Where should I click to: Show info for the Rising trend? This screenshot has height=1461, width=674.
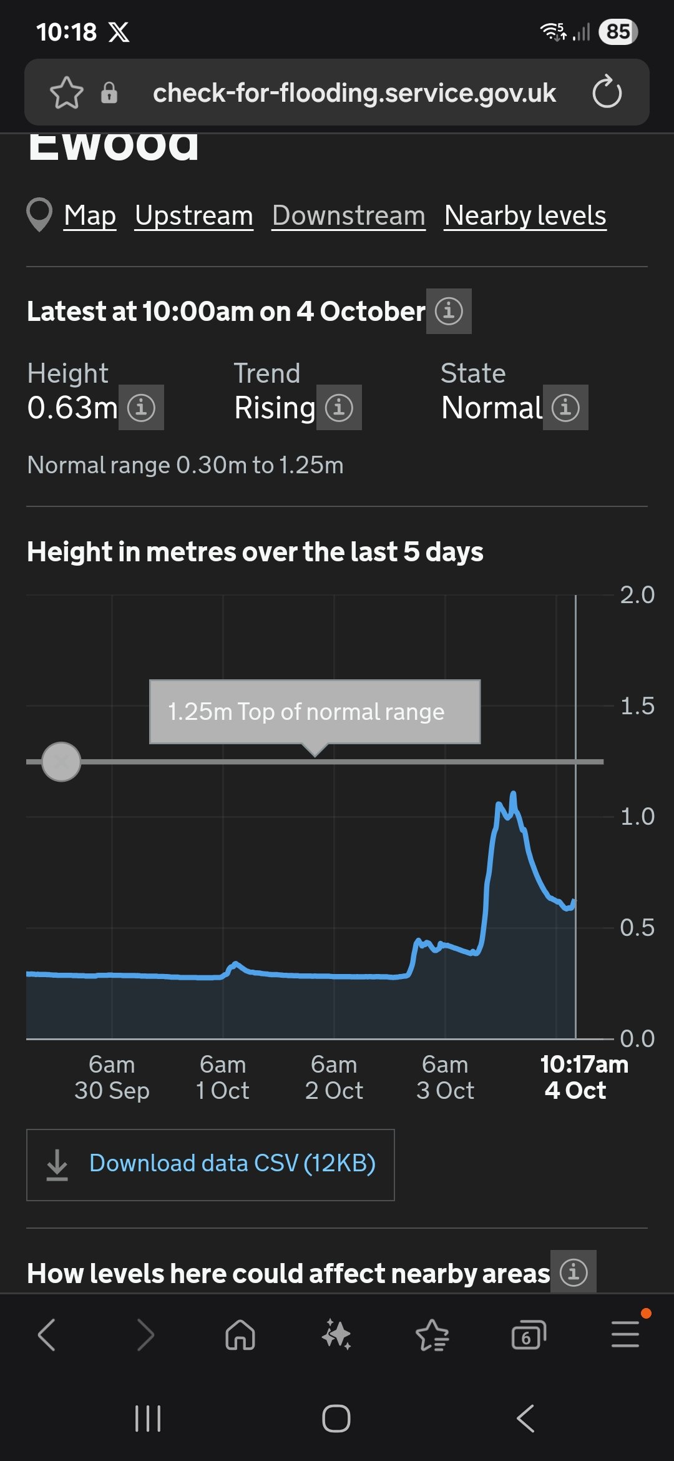pyautogui.click(x=339, y=408)
